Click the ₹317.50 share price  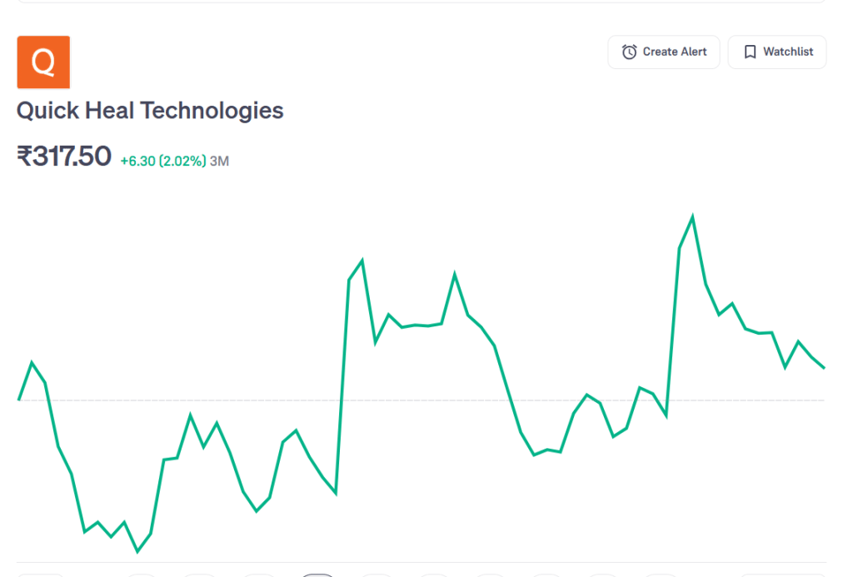[64, 157]
